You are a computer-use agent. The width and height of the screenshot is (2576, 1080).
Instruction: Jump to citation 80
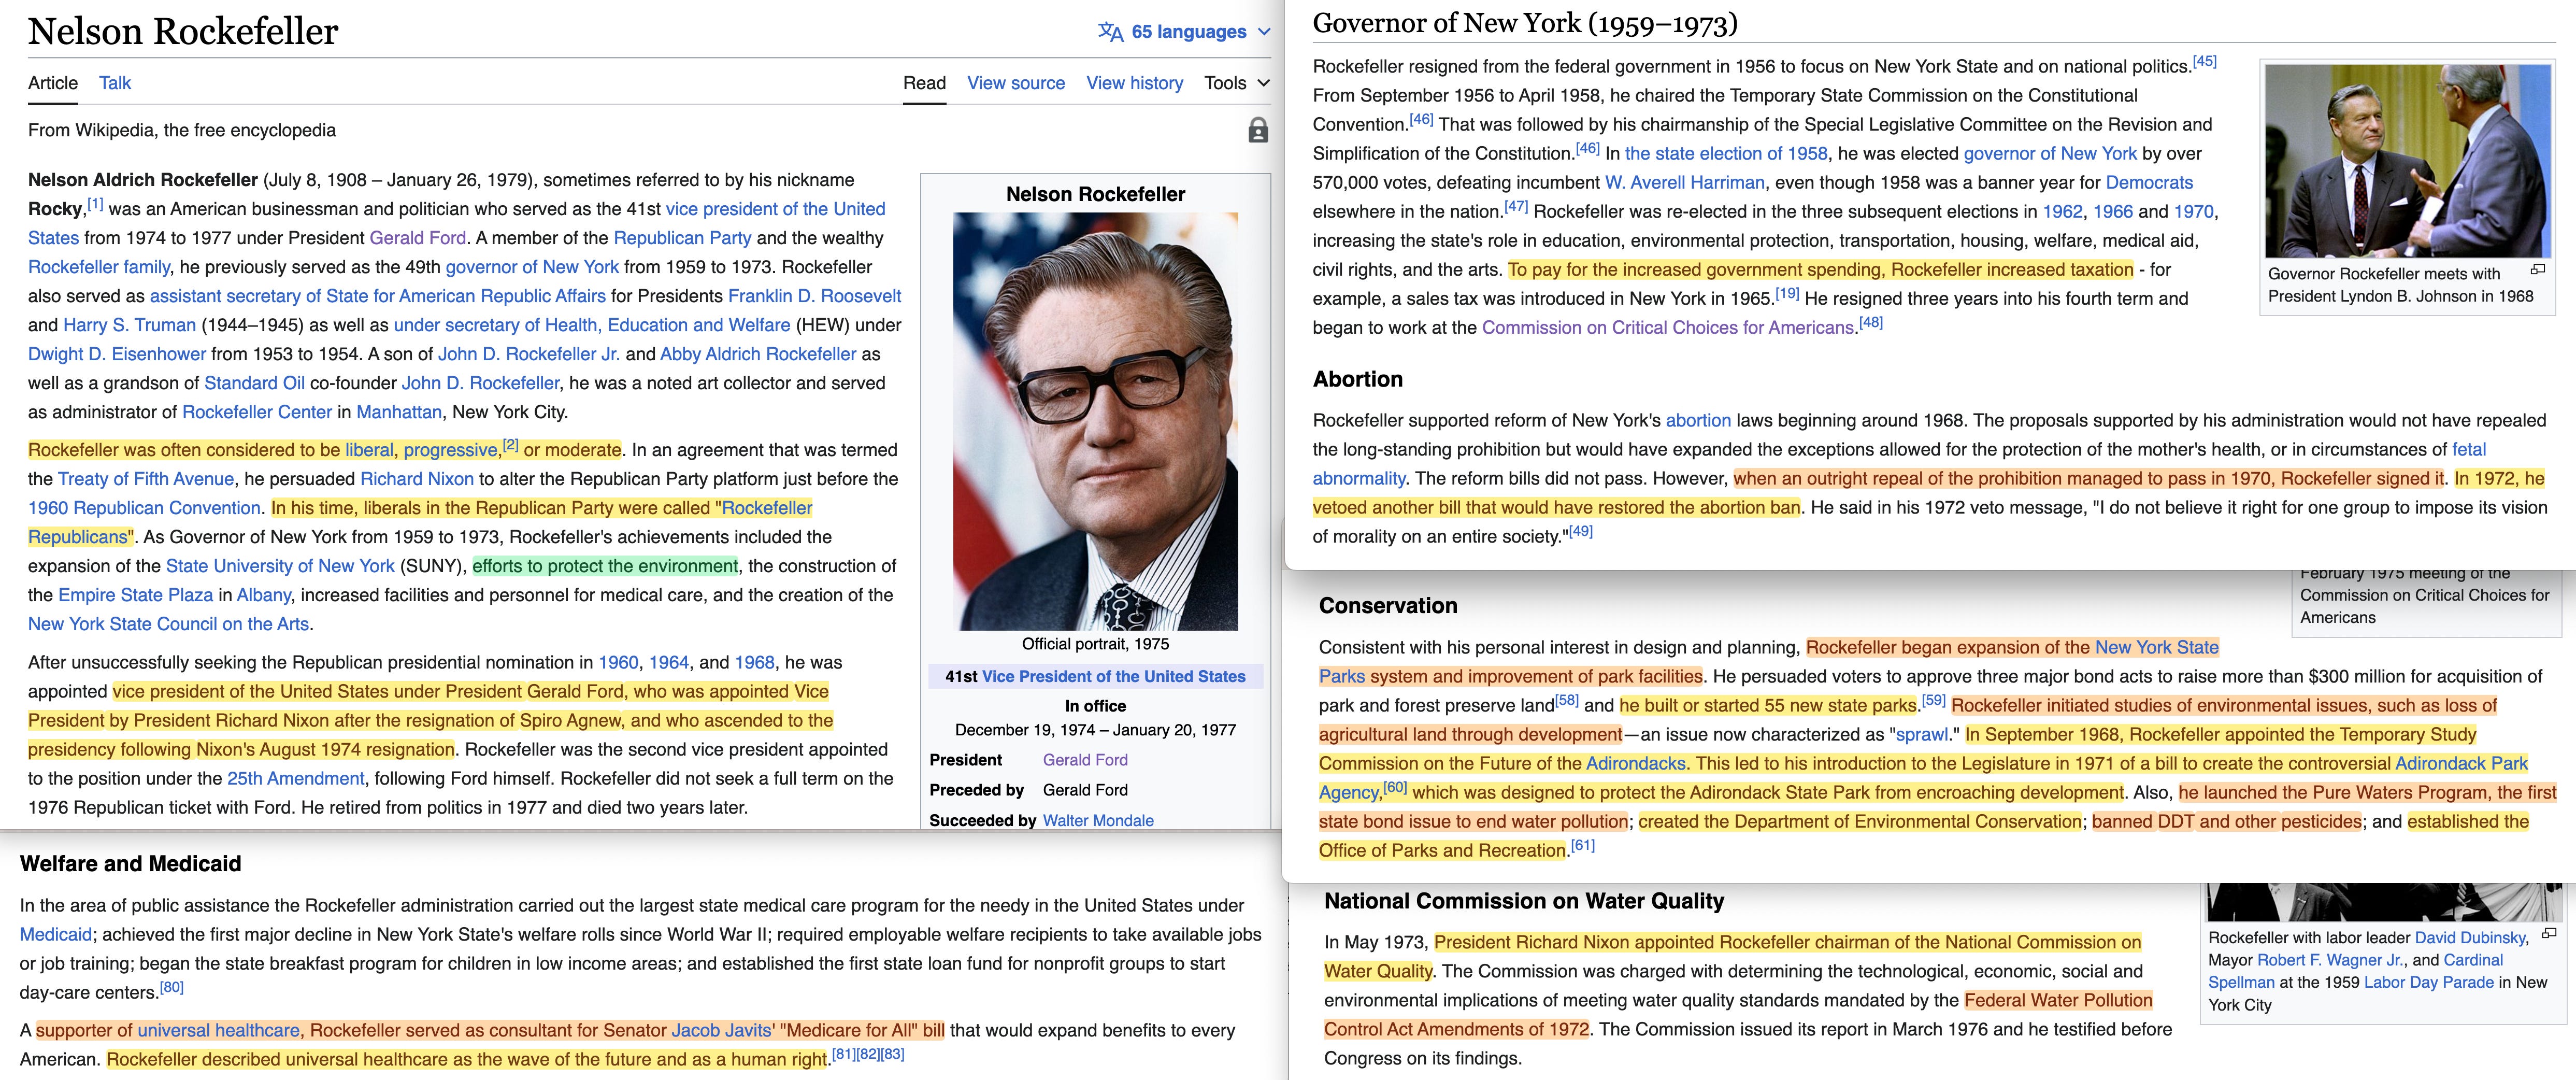(x=171, y=988)
